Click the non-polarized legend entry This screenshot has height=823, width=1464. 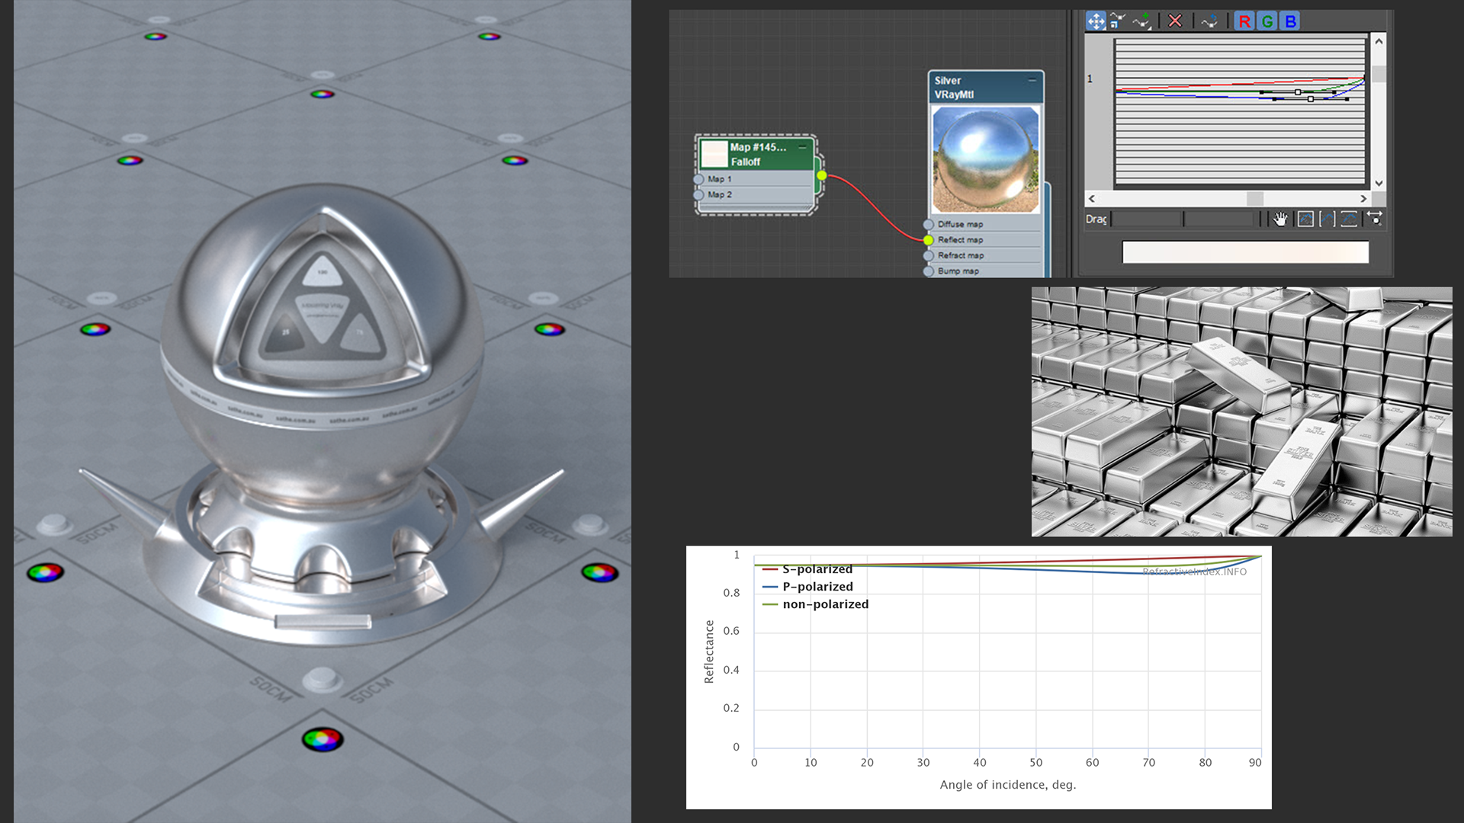[815, 604]
